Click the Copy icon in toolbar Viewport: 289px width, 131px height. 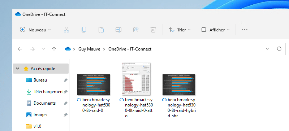(84, 30)
